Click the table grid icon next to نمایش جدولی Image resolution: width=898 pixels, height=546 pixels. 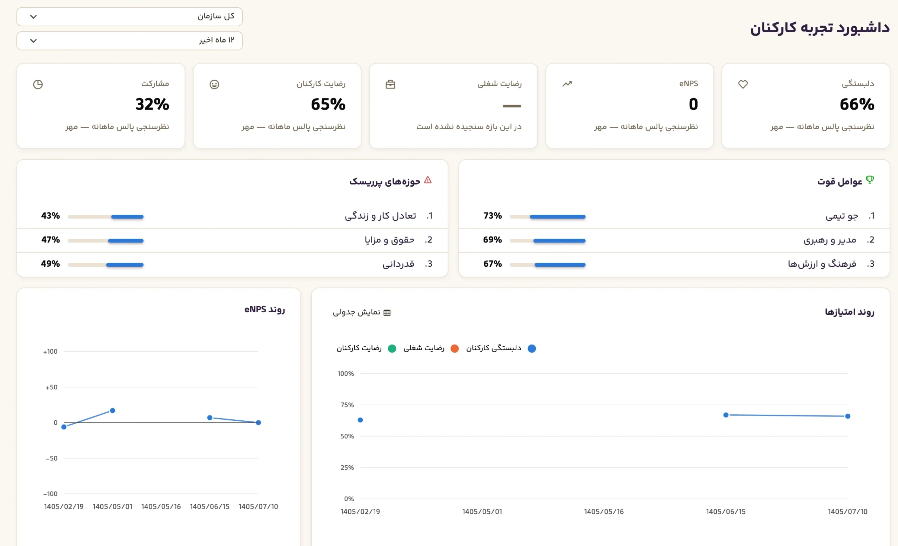387,313
